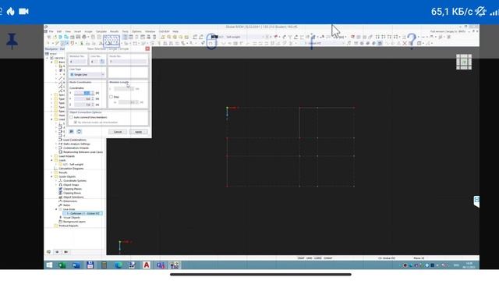Select Object Selections tree item
The height and width of the screenshot is (281, 499).
[x=73, y=197]
